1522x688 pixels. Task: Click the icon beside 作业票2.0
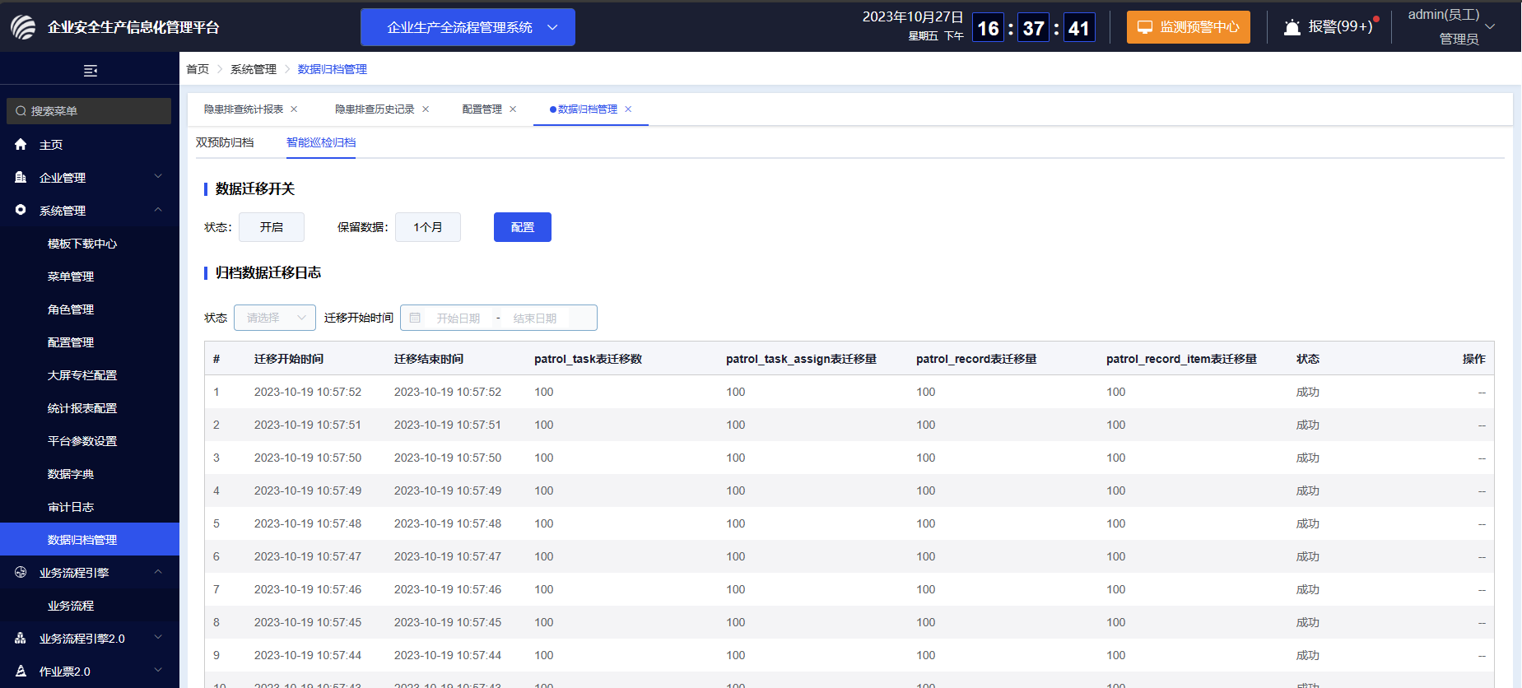[x=21, y=671]
